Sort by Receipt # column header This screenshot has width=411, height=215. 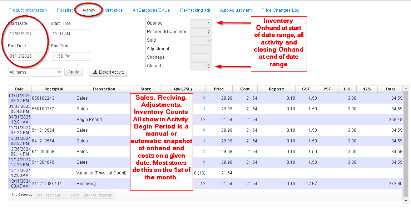[x=54, y=89]
